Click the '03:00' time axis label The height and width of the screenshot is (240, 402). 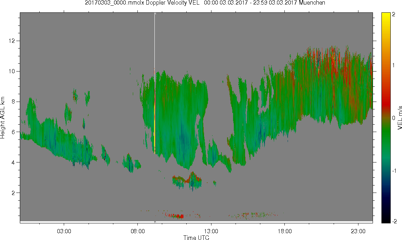point(64,232)
